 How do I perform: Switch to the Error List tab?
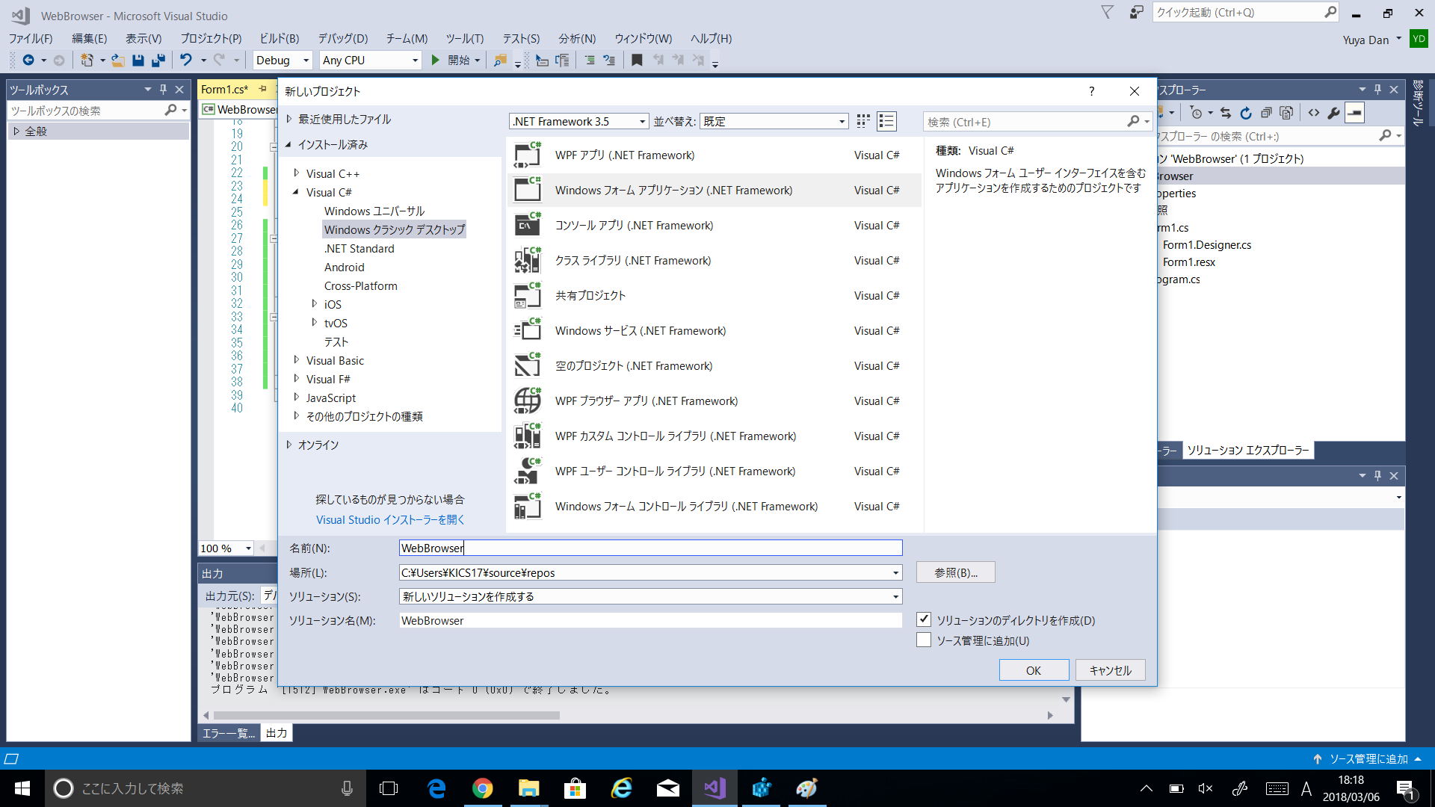point(228,733)
